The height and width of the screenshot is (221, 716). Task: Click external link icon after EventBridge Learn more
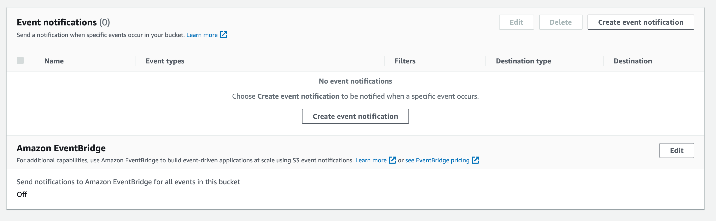[x=392, y=160]
